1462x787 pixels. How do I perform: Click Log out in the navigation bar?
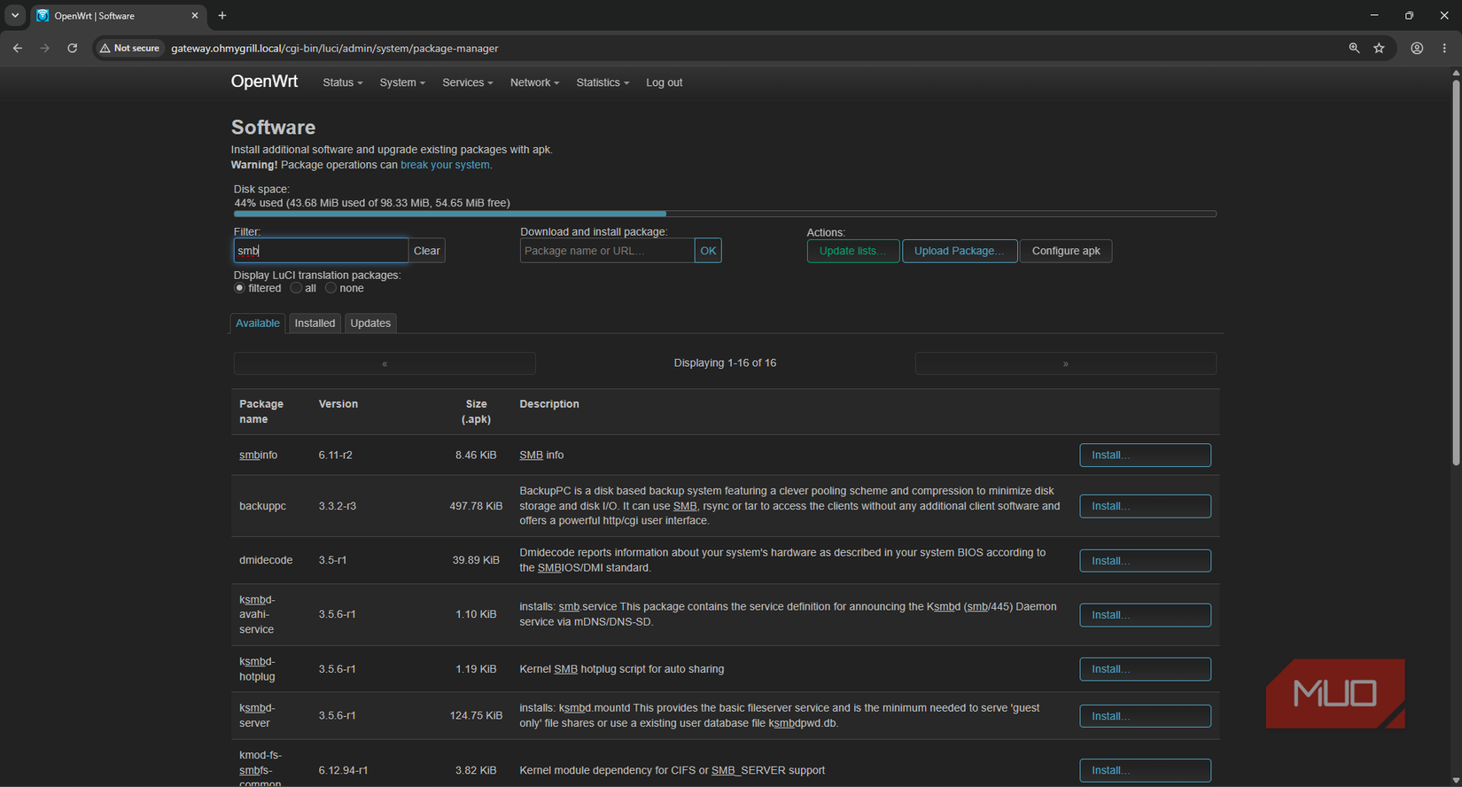point(664,82)
